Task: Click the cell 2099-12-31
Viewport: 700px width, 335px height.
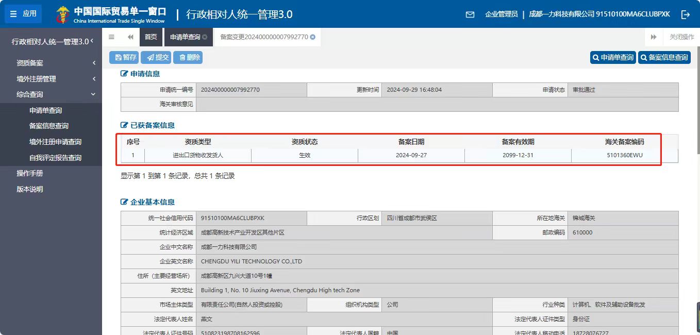Action: (x=518, y=155)
